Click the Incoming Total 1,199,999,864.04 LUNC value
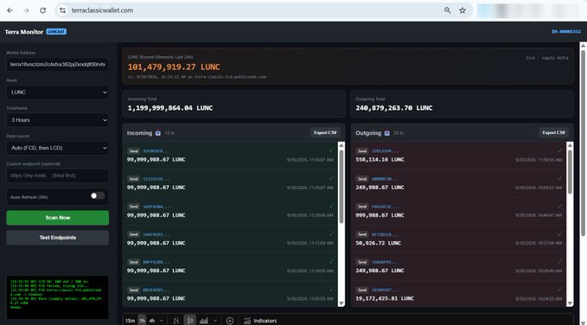 tap(170, 108)
